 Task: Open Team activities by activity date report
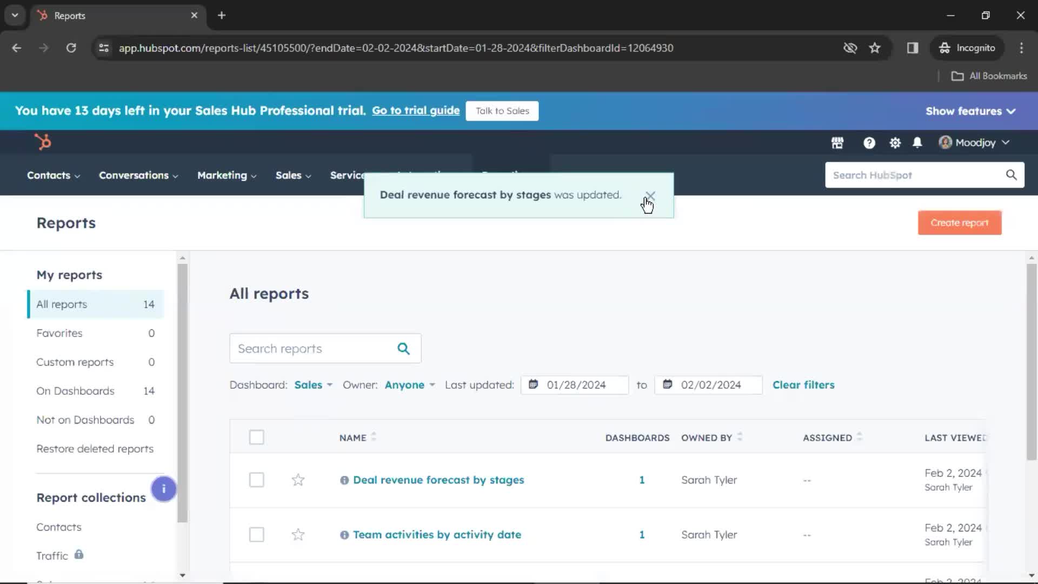437,535
